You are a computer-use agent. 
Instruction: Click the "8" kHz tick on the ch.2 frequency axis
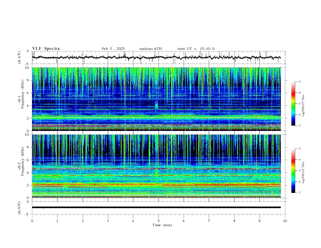(x=28, y=147)
